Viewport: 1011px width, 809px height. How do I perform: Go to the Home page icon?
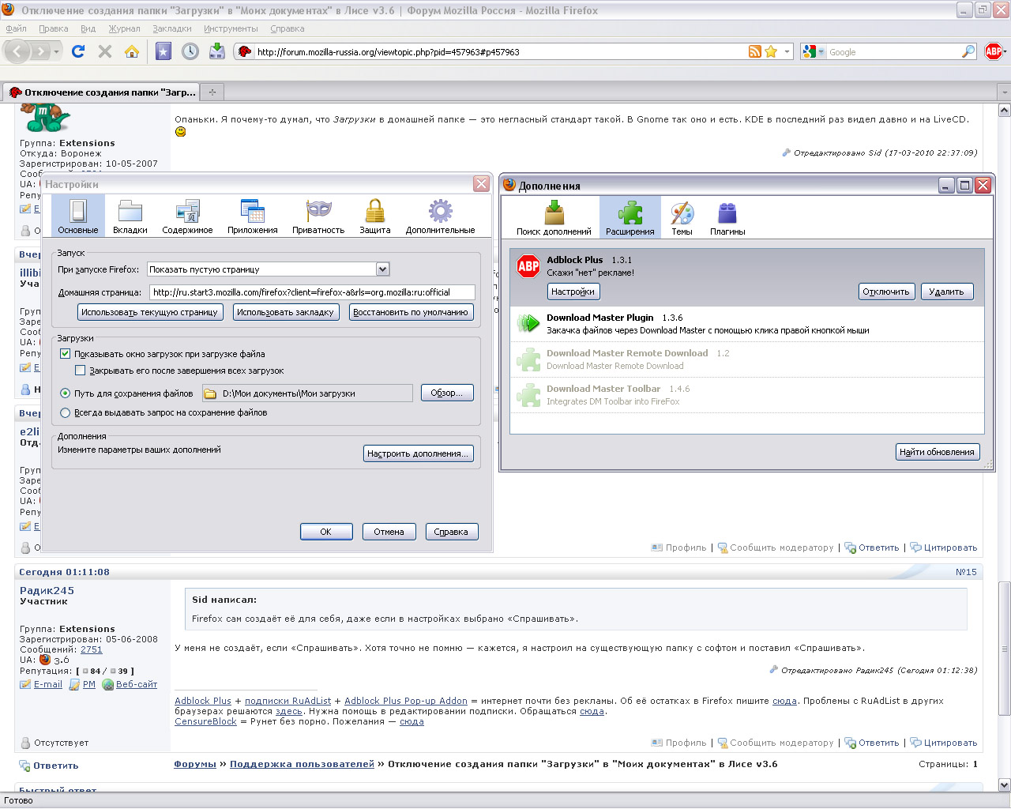click(x=132, y=51)
